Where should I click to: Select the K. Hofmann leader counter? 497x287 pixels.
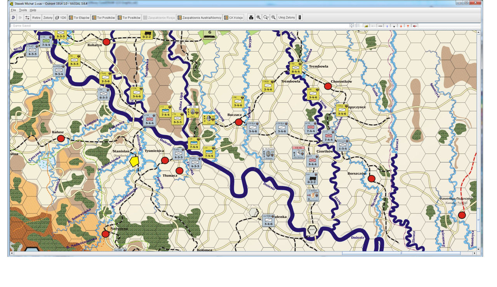pos(268,154)
